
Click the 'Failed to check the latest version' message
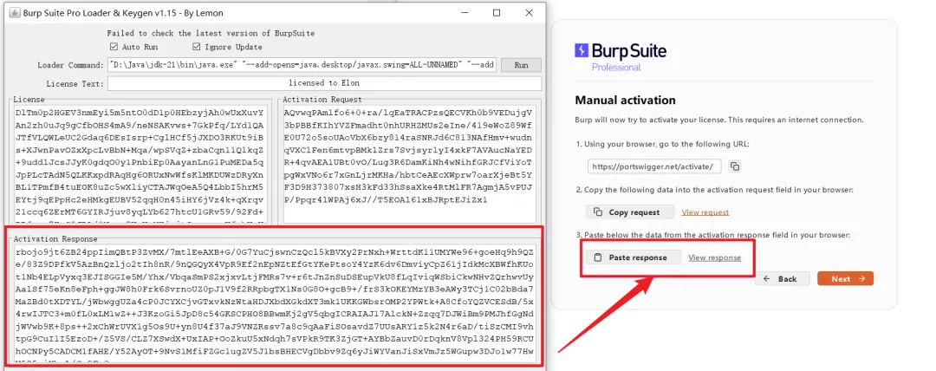pyautogui.click(x=211, y=34)
